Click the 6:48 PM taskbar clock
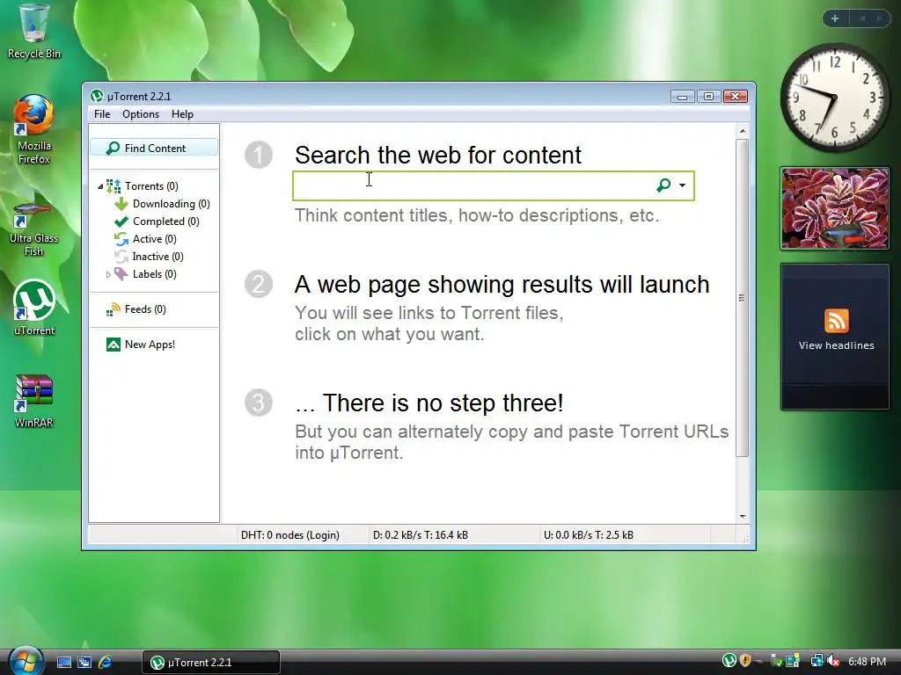This screenshot has width=901, height=675. tap(867, 662)
